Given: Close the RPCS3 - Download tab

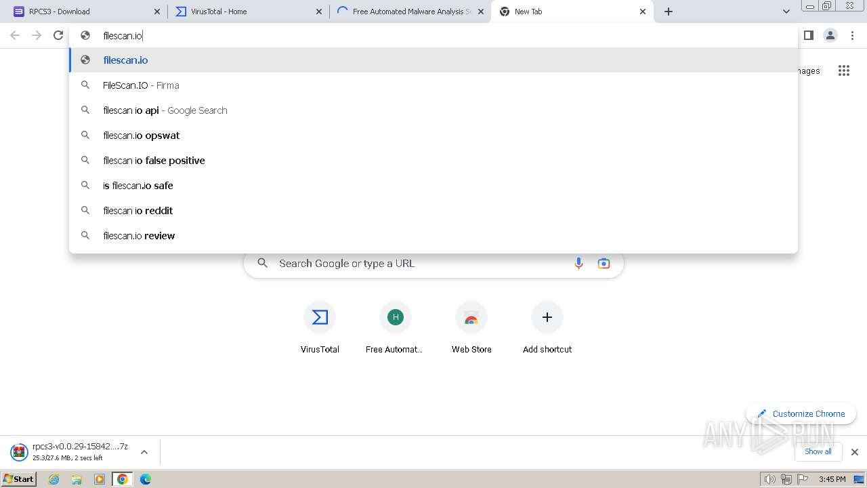Looking at the screenshot, I should (x=157, y=12).
